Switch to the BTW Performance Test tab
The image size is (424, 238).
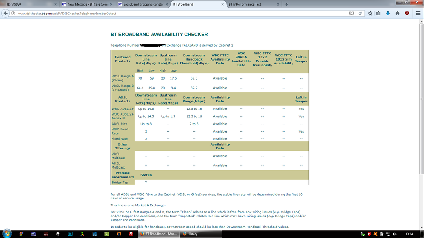coord(254,4)
